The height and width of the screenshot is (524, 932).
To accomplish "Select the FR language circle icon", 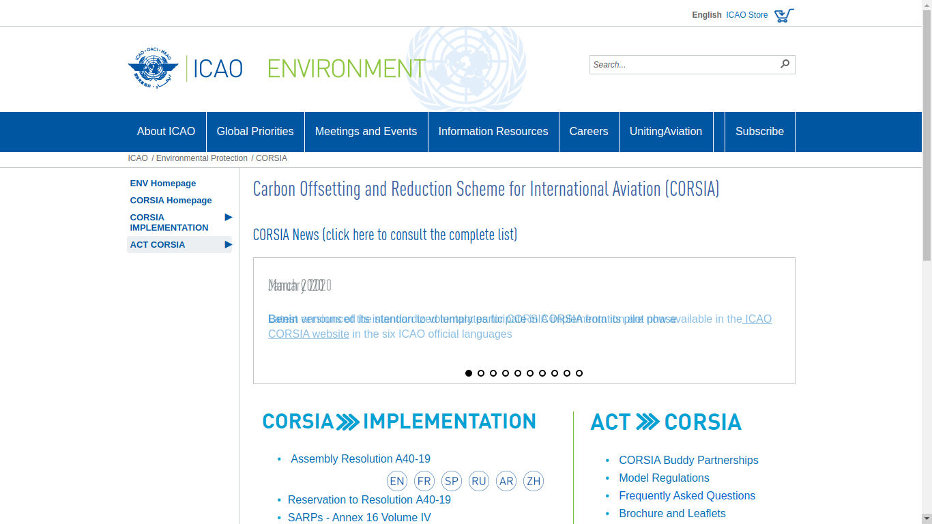I will [x=424, y=481].
